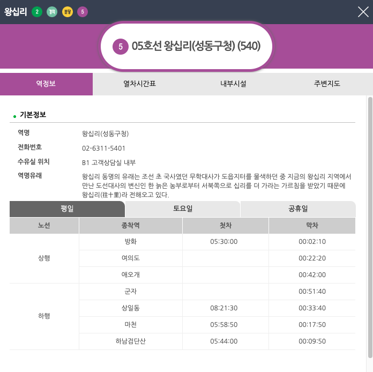Click last train time 00:22:20

pos(312,258)
